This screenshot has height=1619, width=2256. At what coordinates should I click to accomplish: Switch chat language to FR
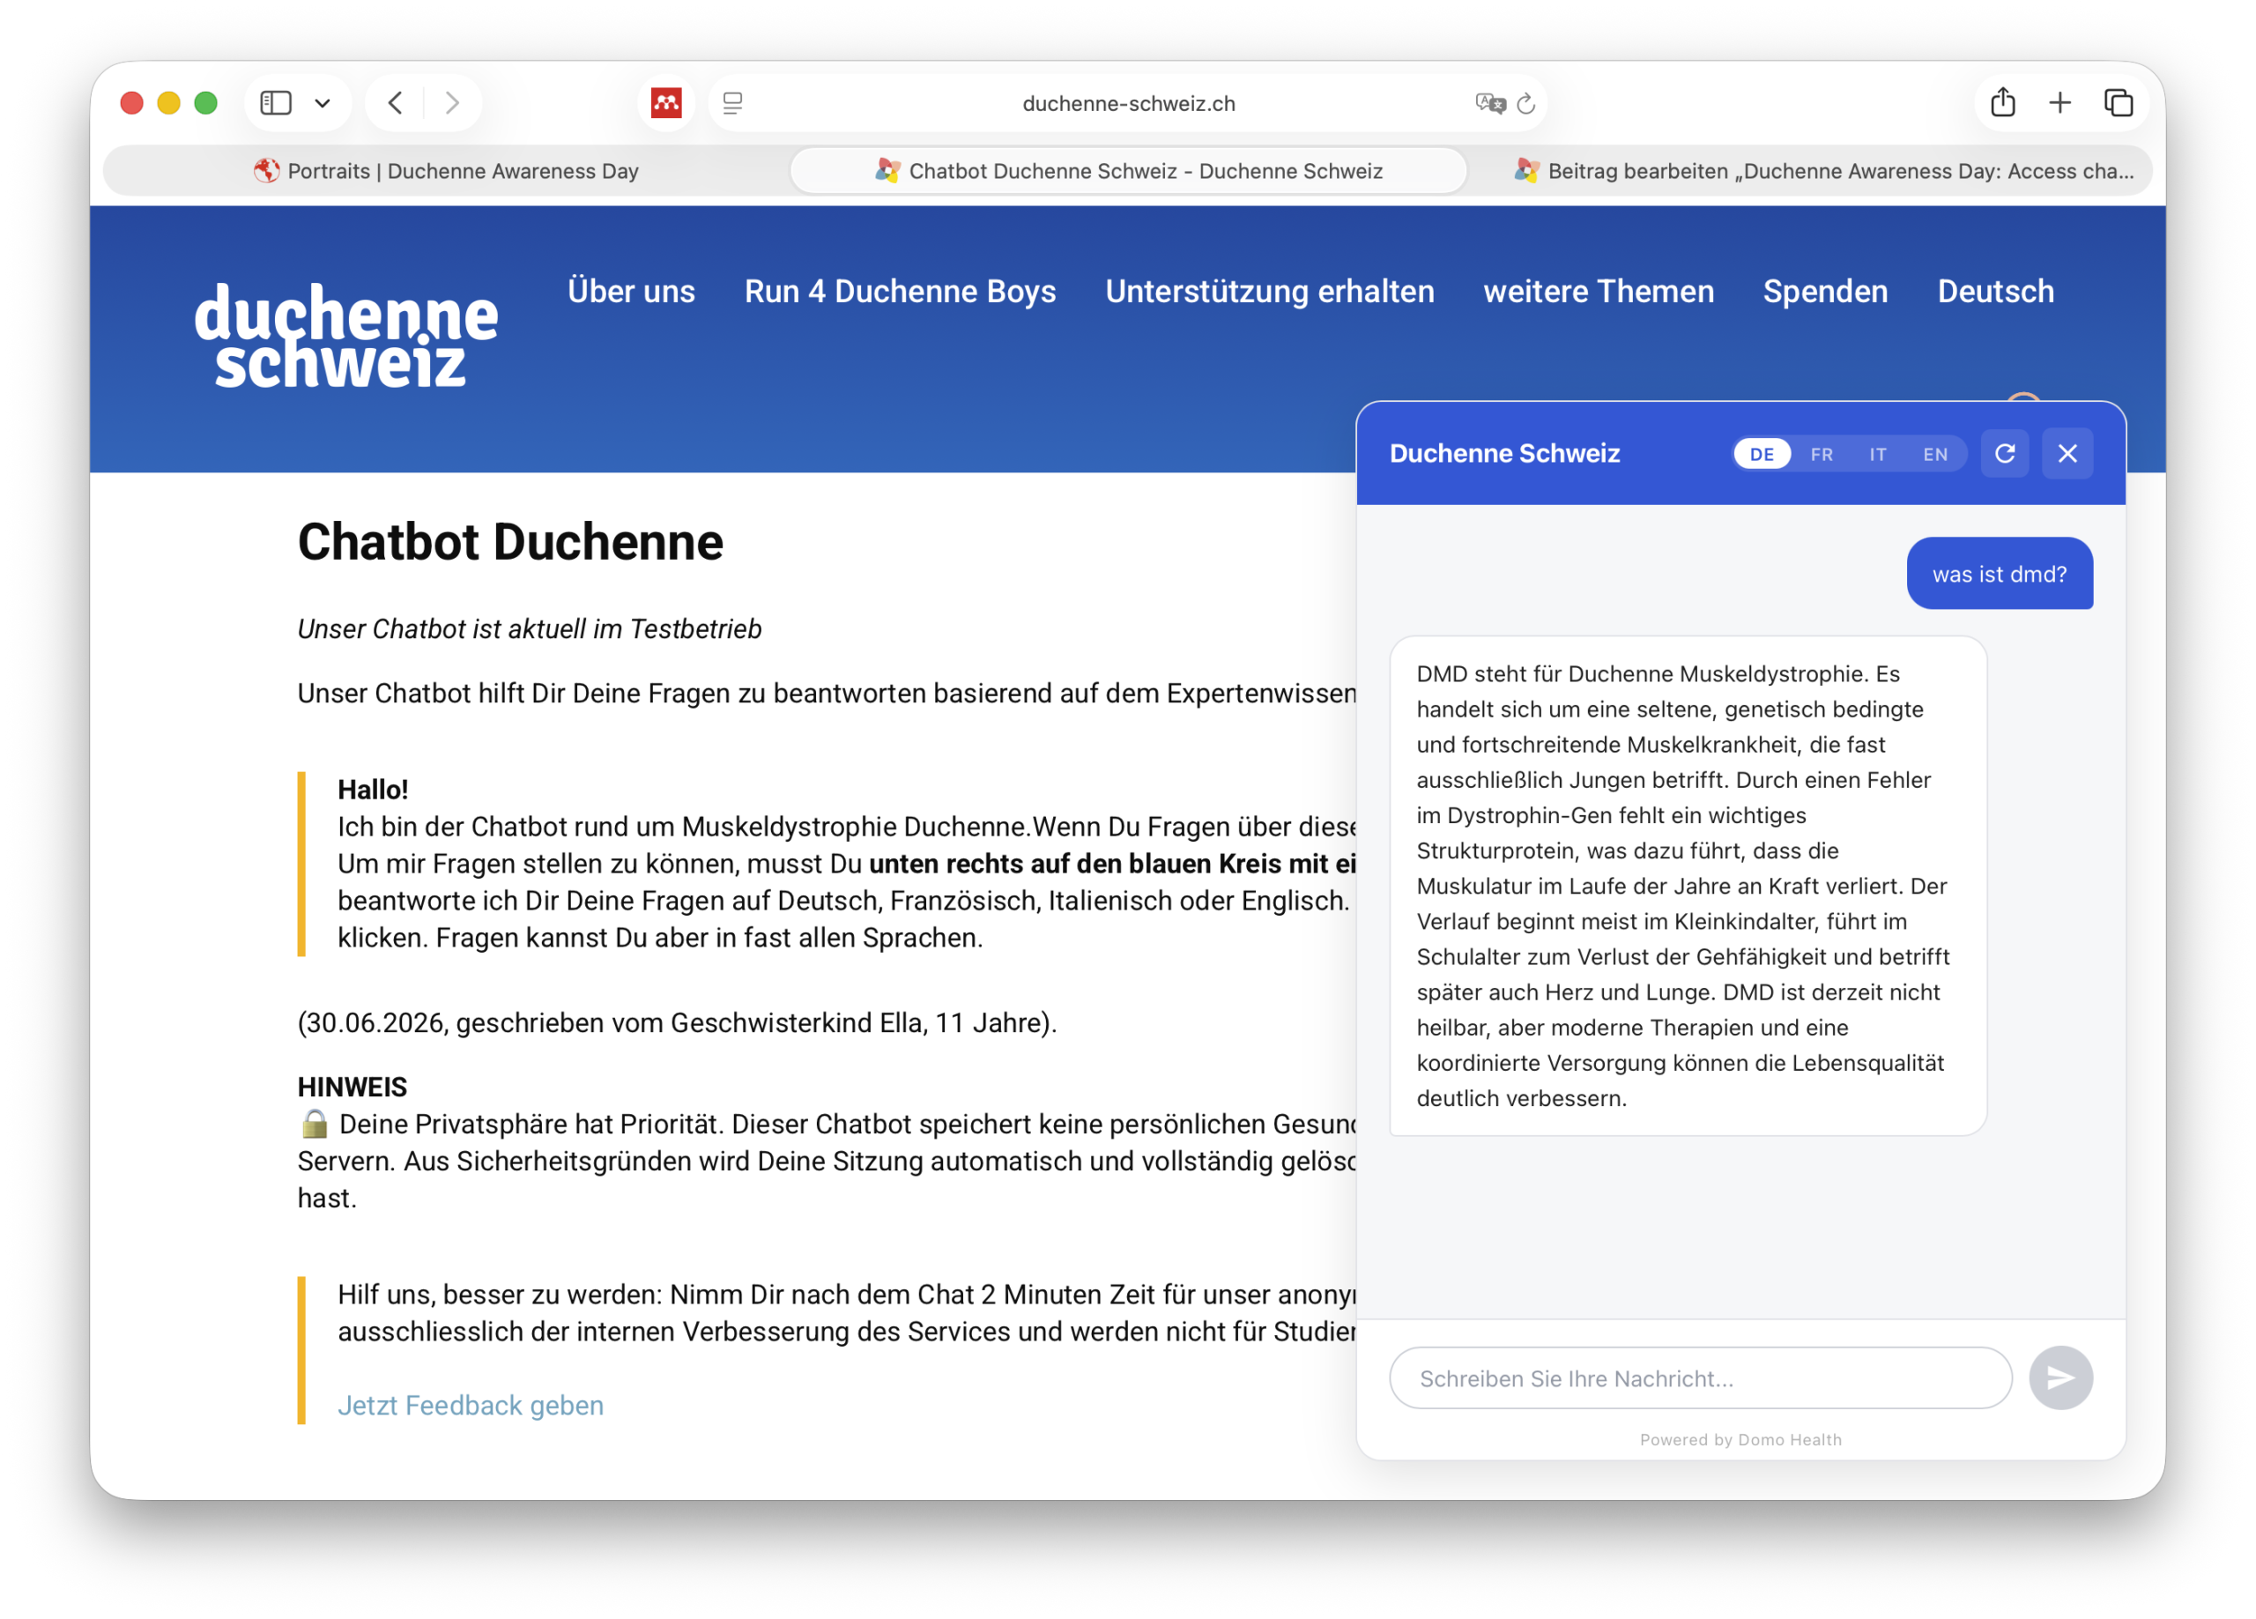coord(1822,454)
